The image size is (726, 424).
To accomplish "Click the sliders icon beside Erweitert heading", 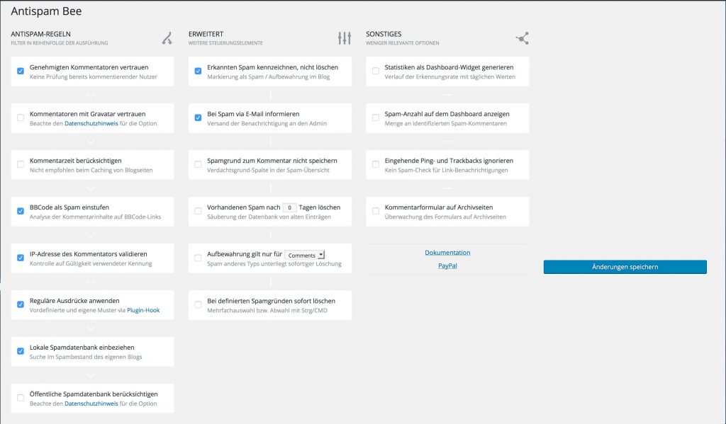I will 345,38.
